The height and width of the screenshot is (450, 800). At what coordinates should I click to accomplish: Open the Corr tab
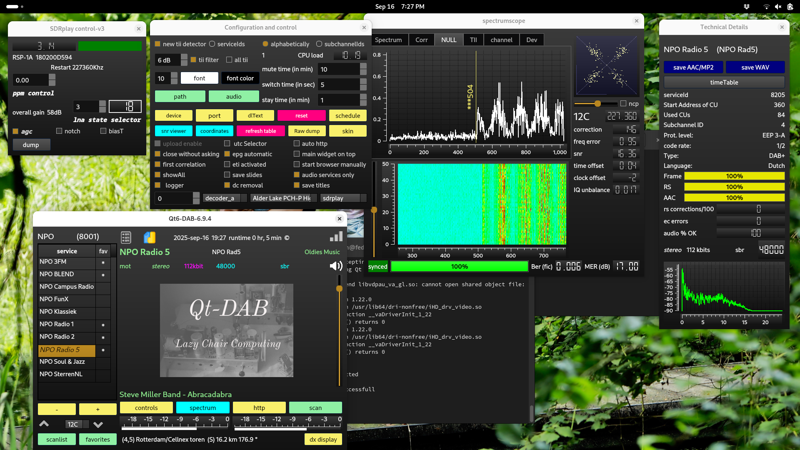click(x=421, y=40)
